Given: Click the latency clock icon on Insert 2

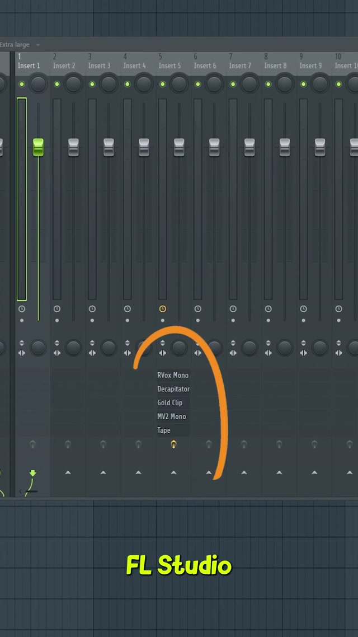Looking at the screenshot, I should (x=57, y=309).
